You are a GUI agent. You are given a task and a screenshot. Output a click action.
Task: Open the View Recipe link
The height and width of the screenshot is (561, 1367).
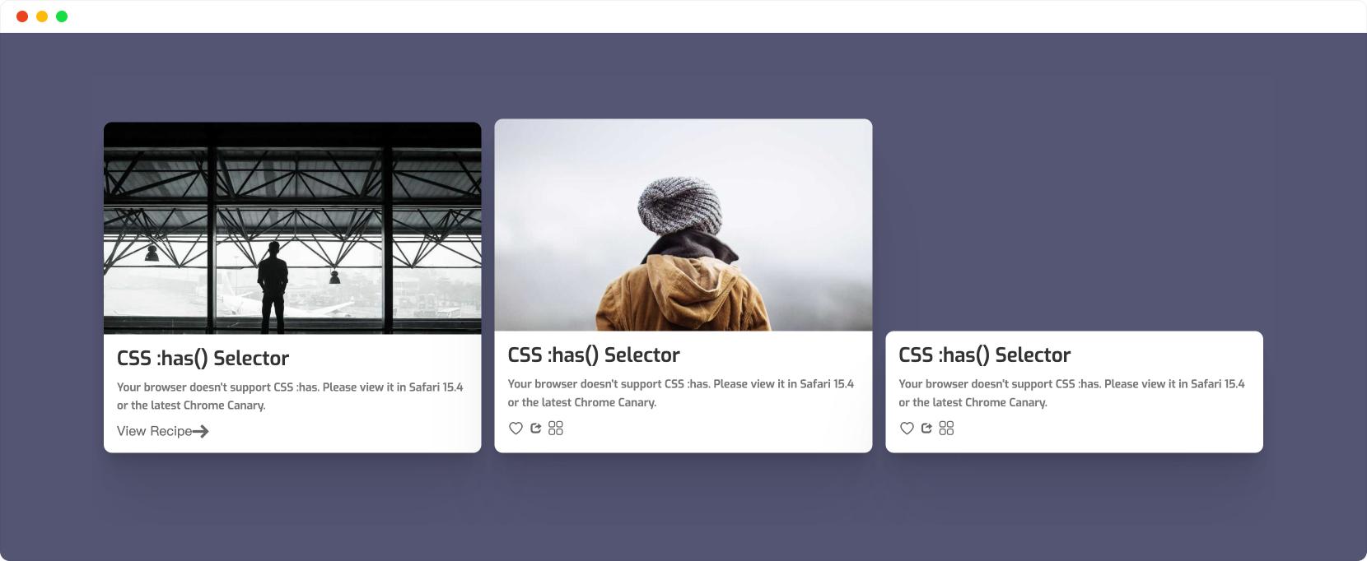163,431
